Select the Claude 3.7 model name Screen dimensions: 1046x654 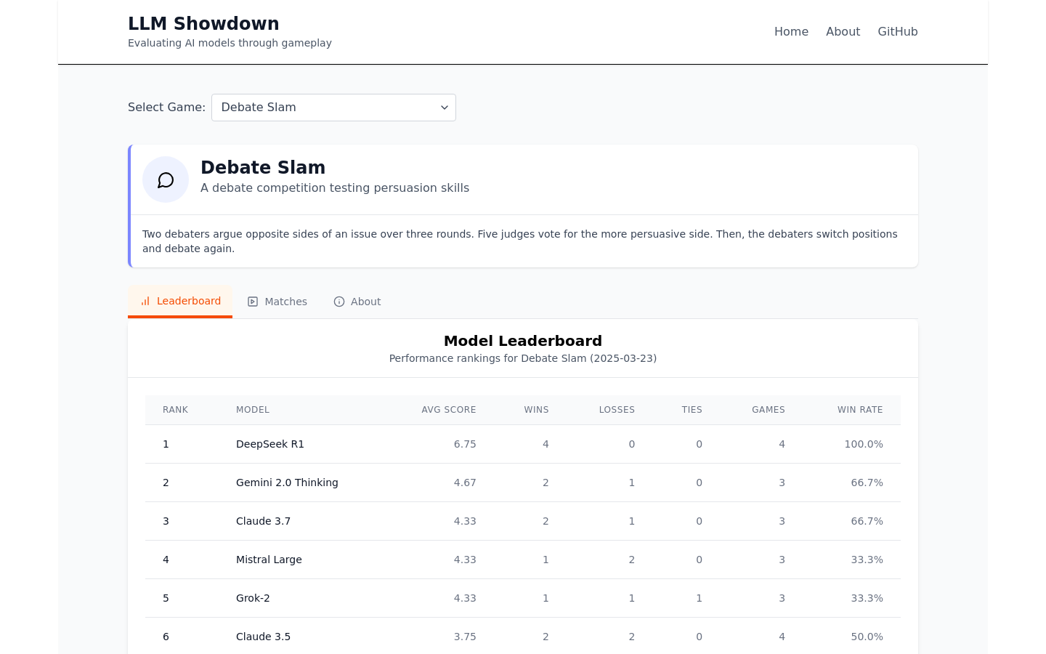263,521
